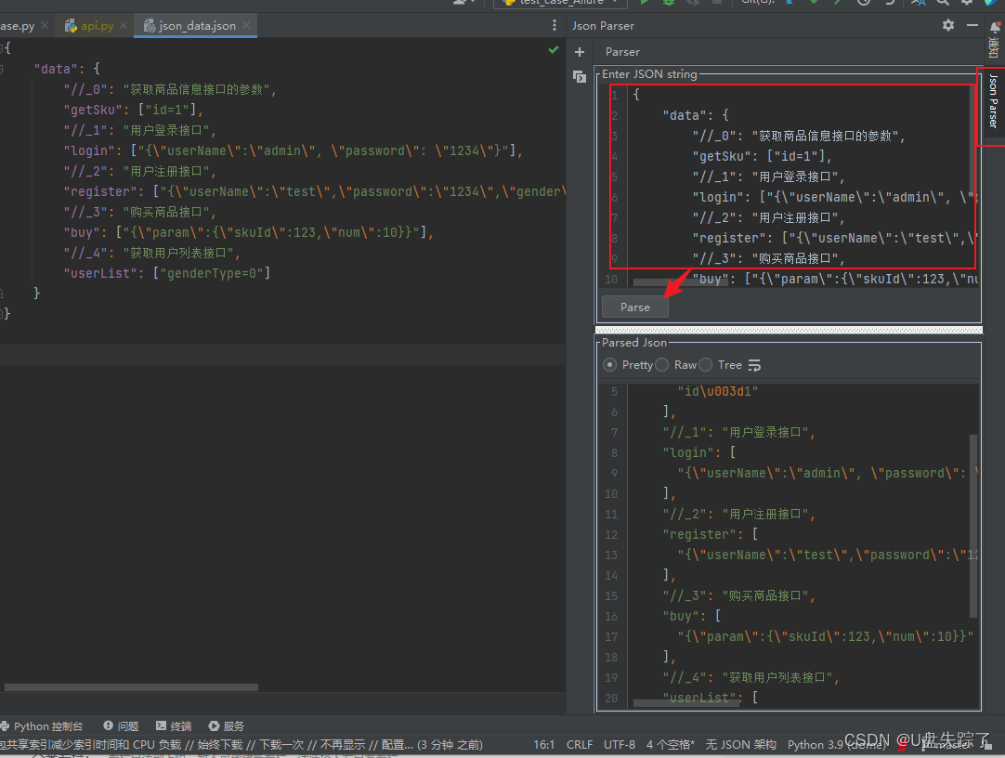Select the Pretty radio button
This screenshot has width=1005, height=758.
tap(609, 364)
